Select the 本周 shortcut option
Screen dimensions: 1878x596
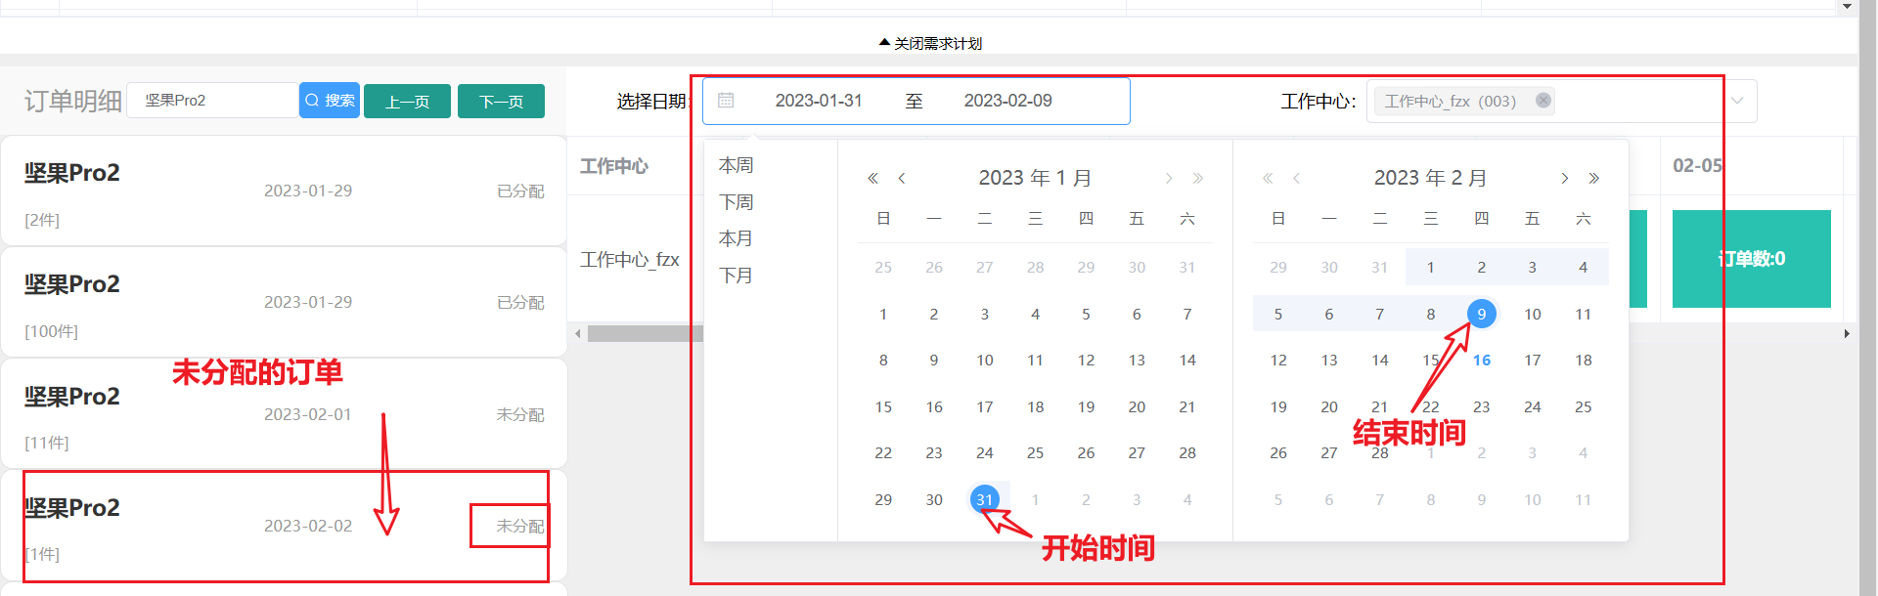(x=737, y=165)
